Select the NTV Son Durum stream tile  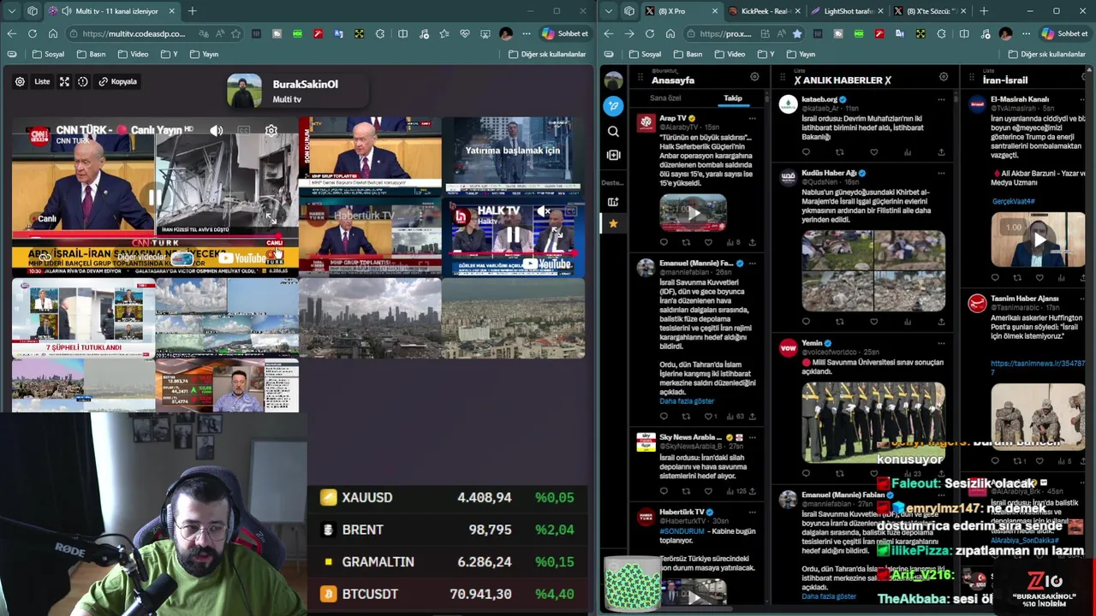pyautogui.click(x=370, y=157)
